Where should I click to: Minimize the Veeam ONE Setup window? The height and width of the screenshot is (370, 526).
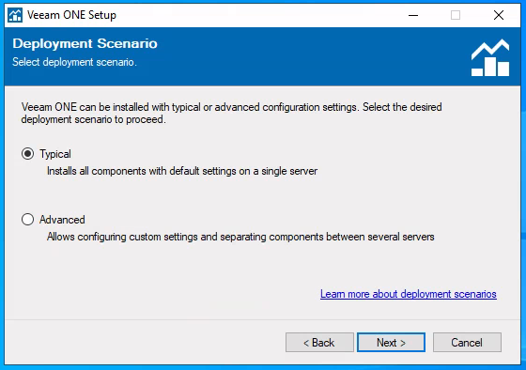click(x=413, y=15)
